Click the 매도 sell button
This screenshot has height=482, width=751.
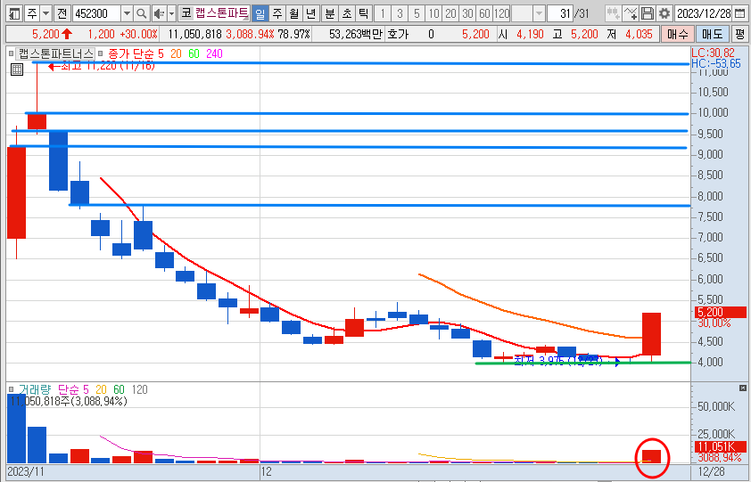coord(713,35)
